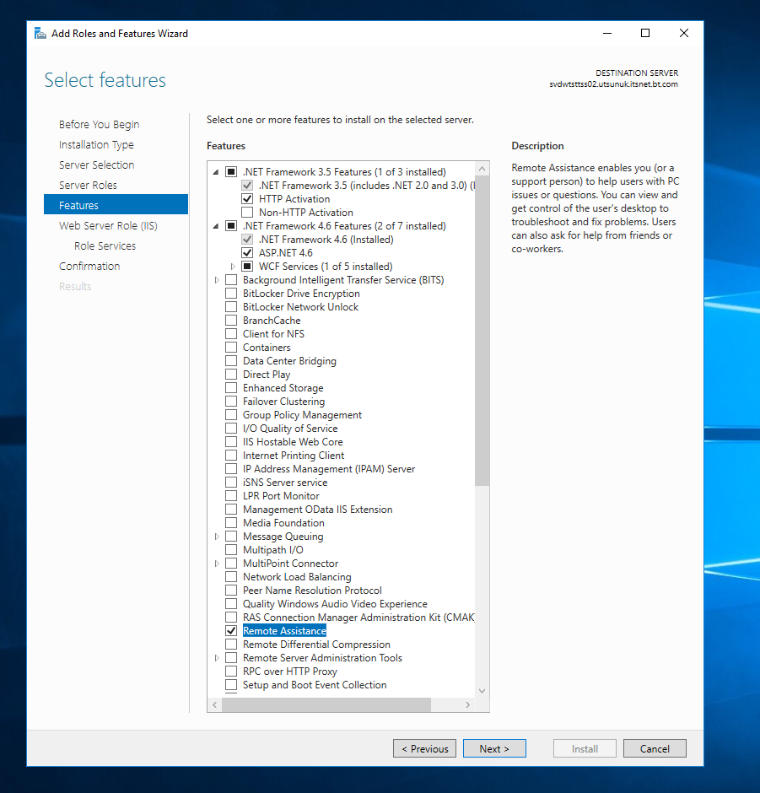Uncheck the ASP.NET 4.6 checkbox
The height and width of the screenshot is (793, 760).
(x=247, y=253)
